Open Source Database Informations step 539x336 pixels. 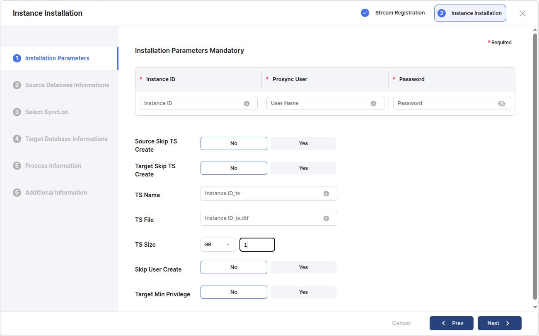click(x=67, y=85)
